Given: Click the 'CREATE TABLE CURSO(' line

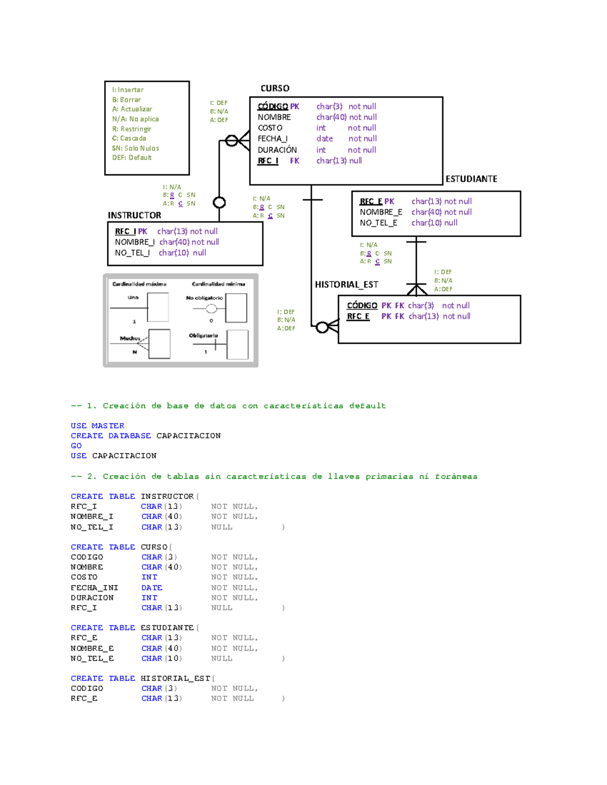Looking at the screenshot, I should (x=121, y=547).
